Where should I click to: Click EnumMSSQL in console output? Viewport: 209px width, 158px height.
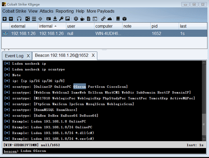(x=45, y=110)
